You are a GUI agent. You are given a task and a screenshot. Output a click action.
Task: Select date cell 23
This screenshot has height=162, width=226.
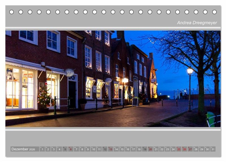(x=168, y=149)
